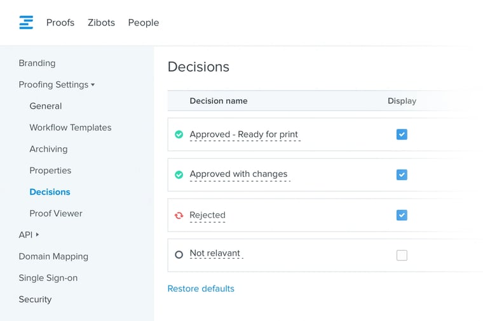483x321 pixels.
Task: Open Branding settings page
Action: (37, 63)
